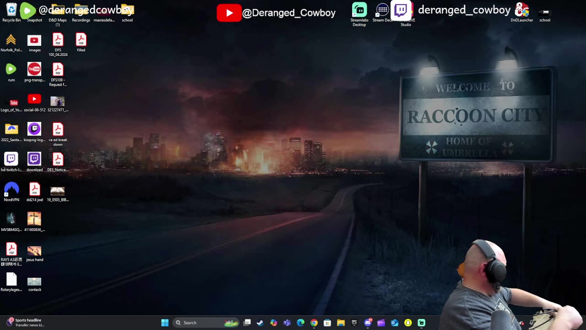The image size is (586, 330).
Task: Open Steam from the taskbar
Action: coord(260,323)
